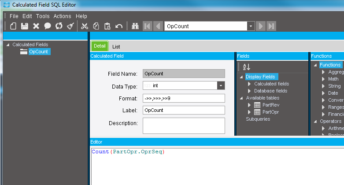Go to the next record arrow
Image resolution: width=344 pixels, height=185 pixels.
click(x=261, y=26)
